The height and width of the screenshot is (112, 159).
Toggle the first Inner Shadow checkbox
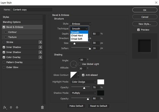[4, 47]
